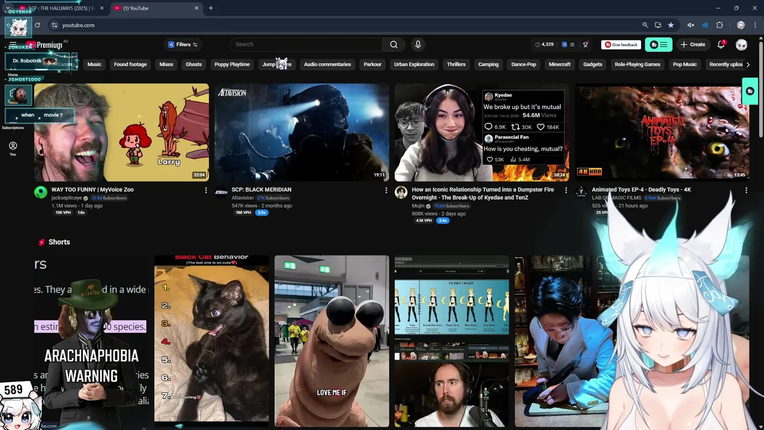
Task: Click the install app icon in address bar
Action: 658,25
